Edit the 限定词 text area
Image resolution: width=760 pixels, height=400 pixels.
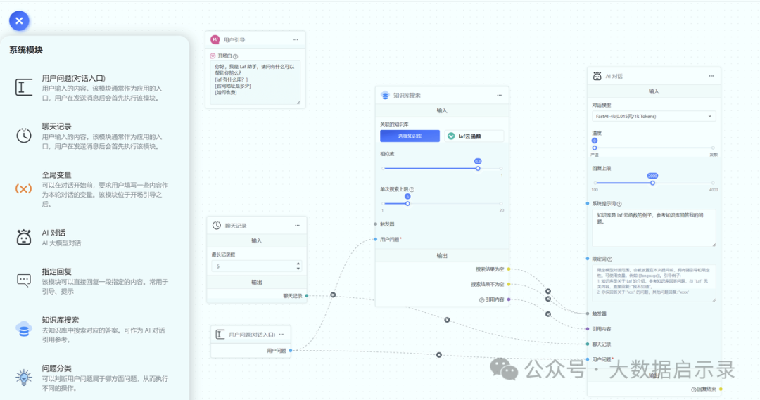[x=654, y=283]
